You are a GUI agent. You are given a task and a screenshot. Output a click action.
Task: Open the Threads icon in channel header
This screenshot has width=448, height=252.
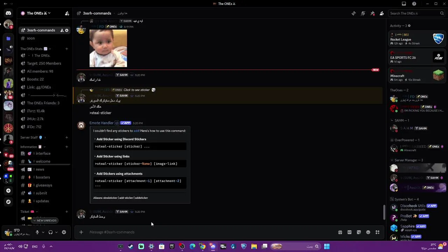353,13
